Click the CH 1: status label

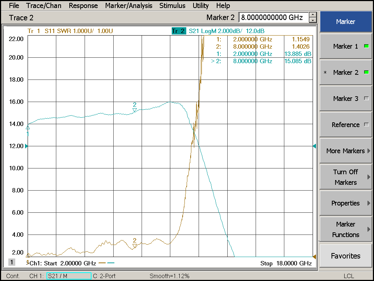[x=37, y=276]
